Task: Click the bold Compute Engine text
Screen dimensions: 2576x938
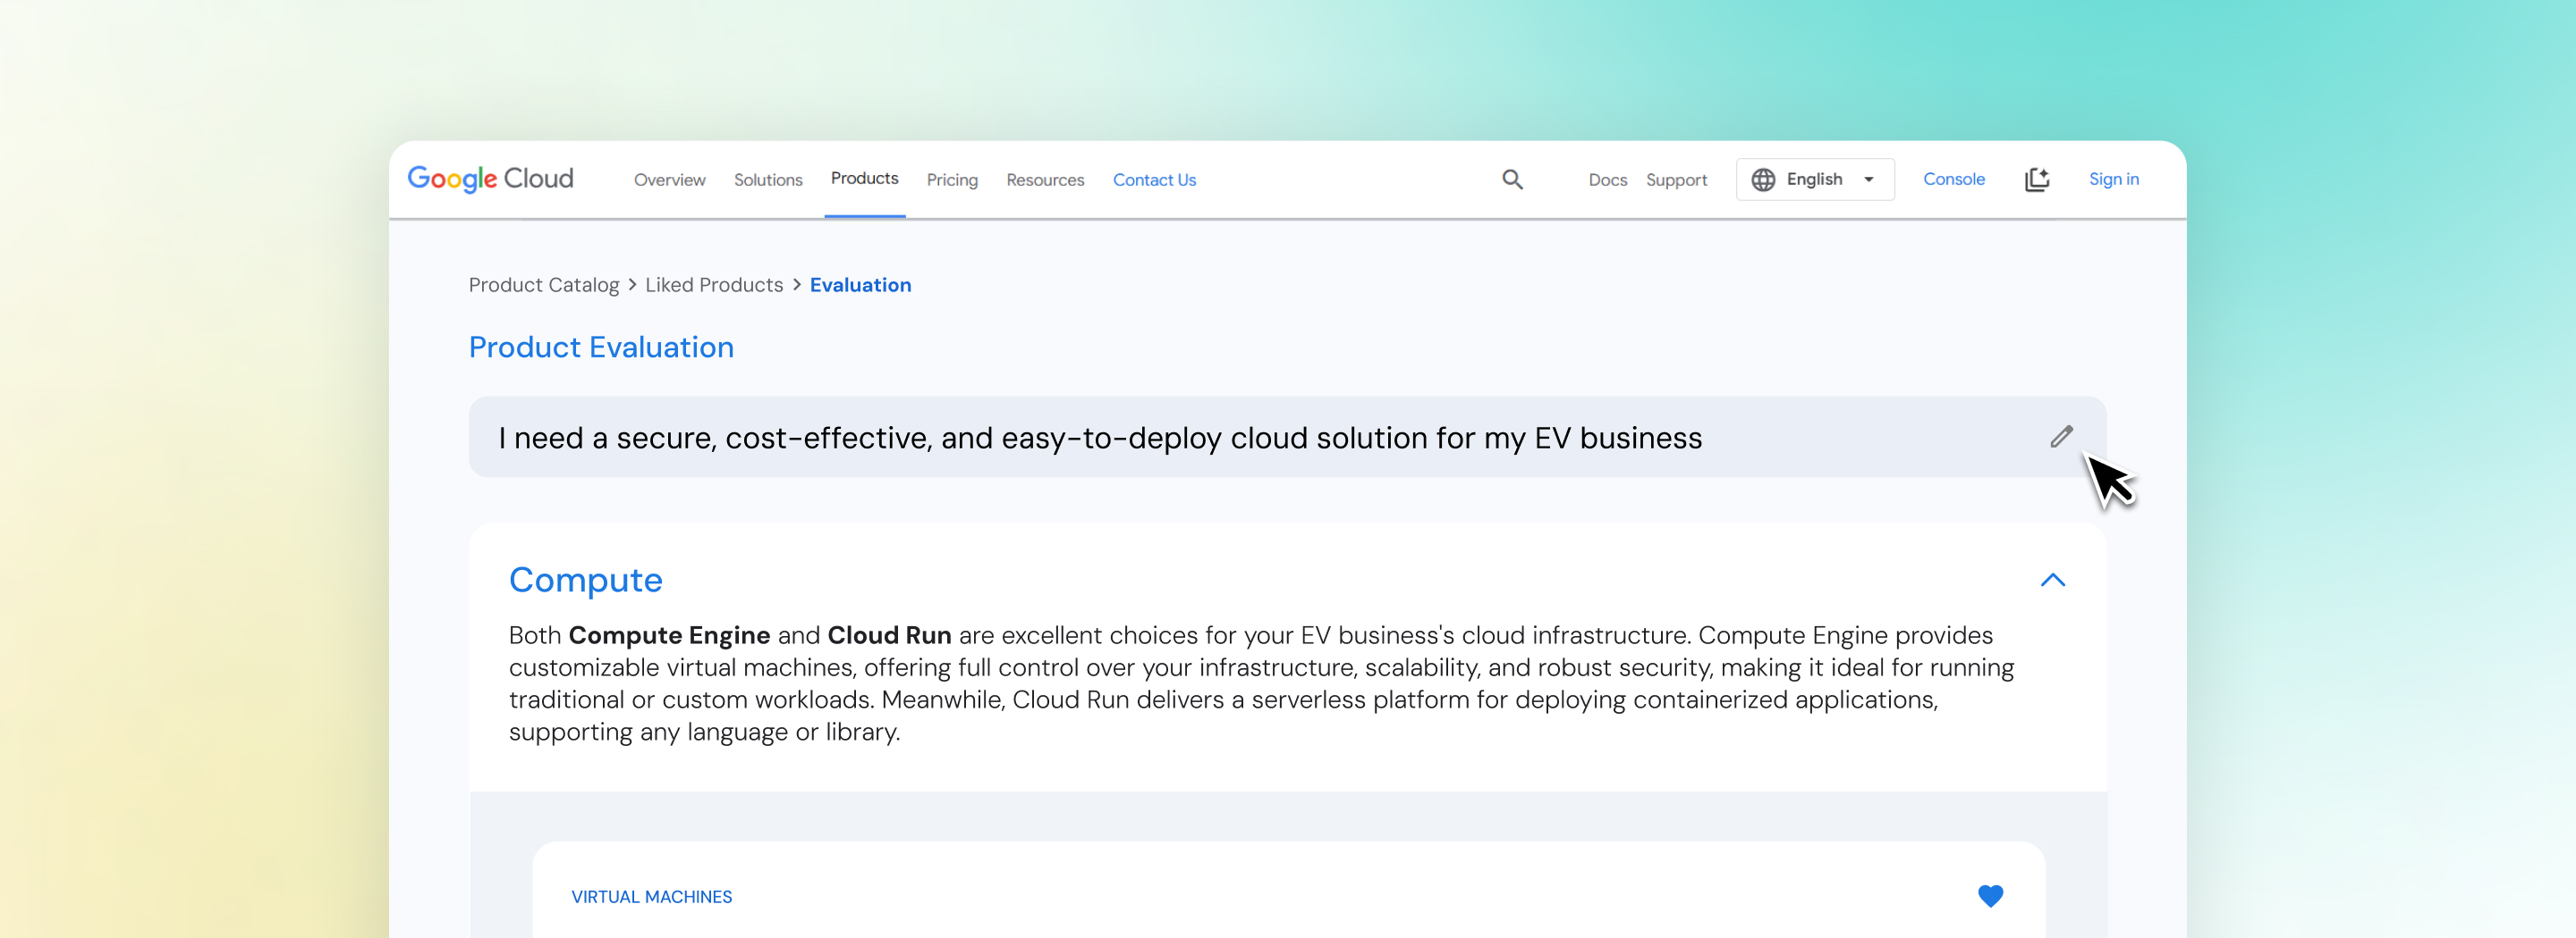Action: 669,635
